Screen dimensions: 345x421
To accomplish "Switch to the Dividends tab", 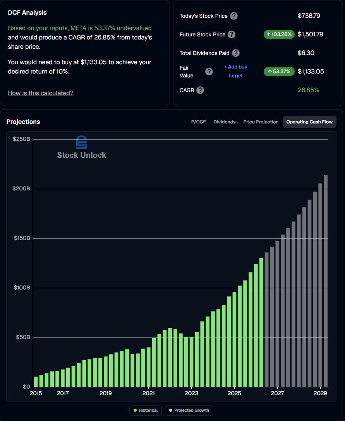I will click(224, 122).
